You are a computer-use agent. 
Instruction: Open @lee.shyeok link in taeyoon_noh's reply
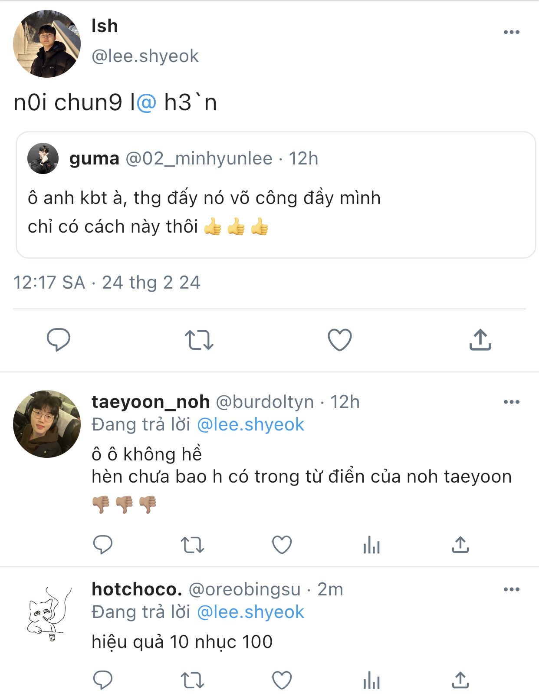250,424
